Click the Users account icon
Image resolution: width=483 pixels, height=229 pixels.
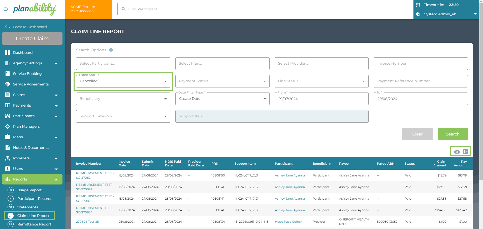(x=8, y=169)
